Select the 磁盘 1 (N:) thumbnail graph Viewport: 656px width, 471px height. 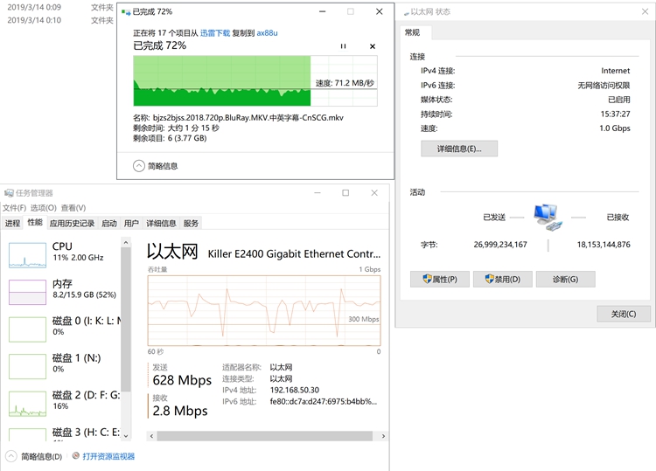pos(28,366)
